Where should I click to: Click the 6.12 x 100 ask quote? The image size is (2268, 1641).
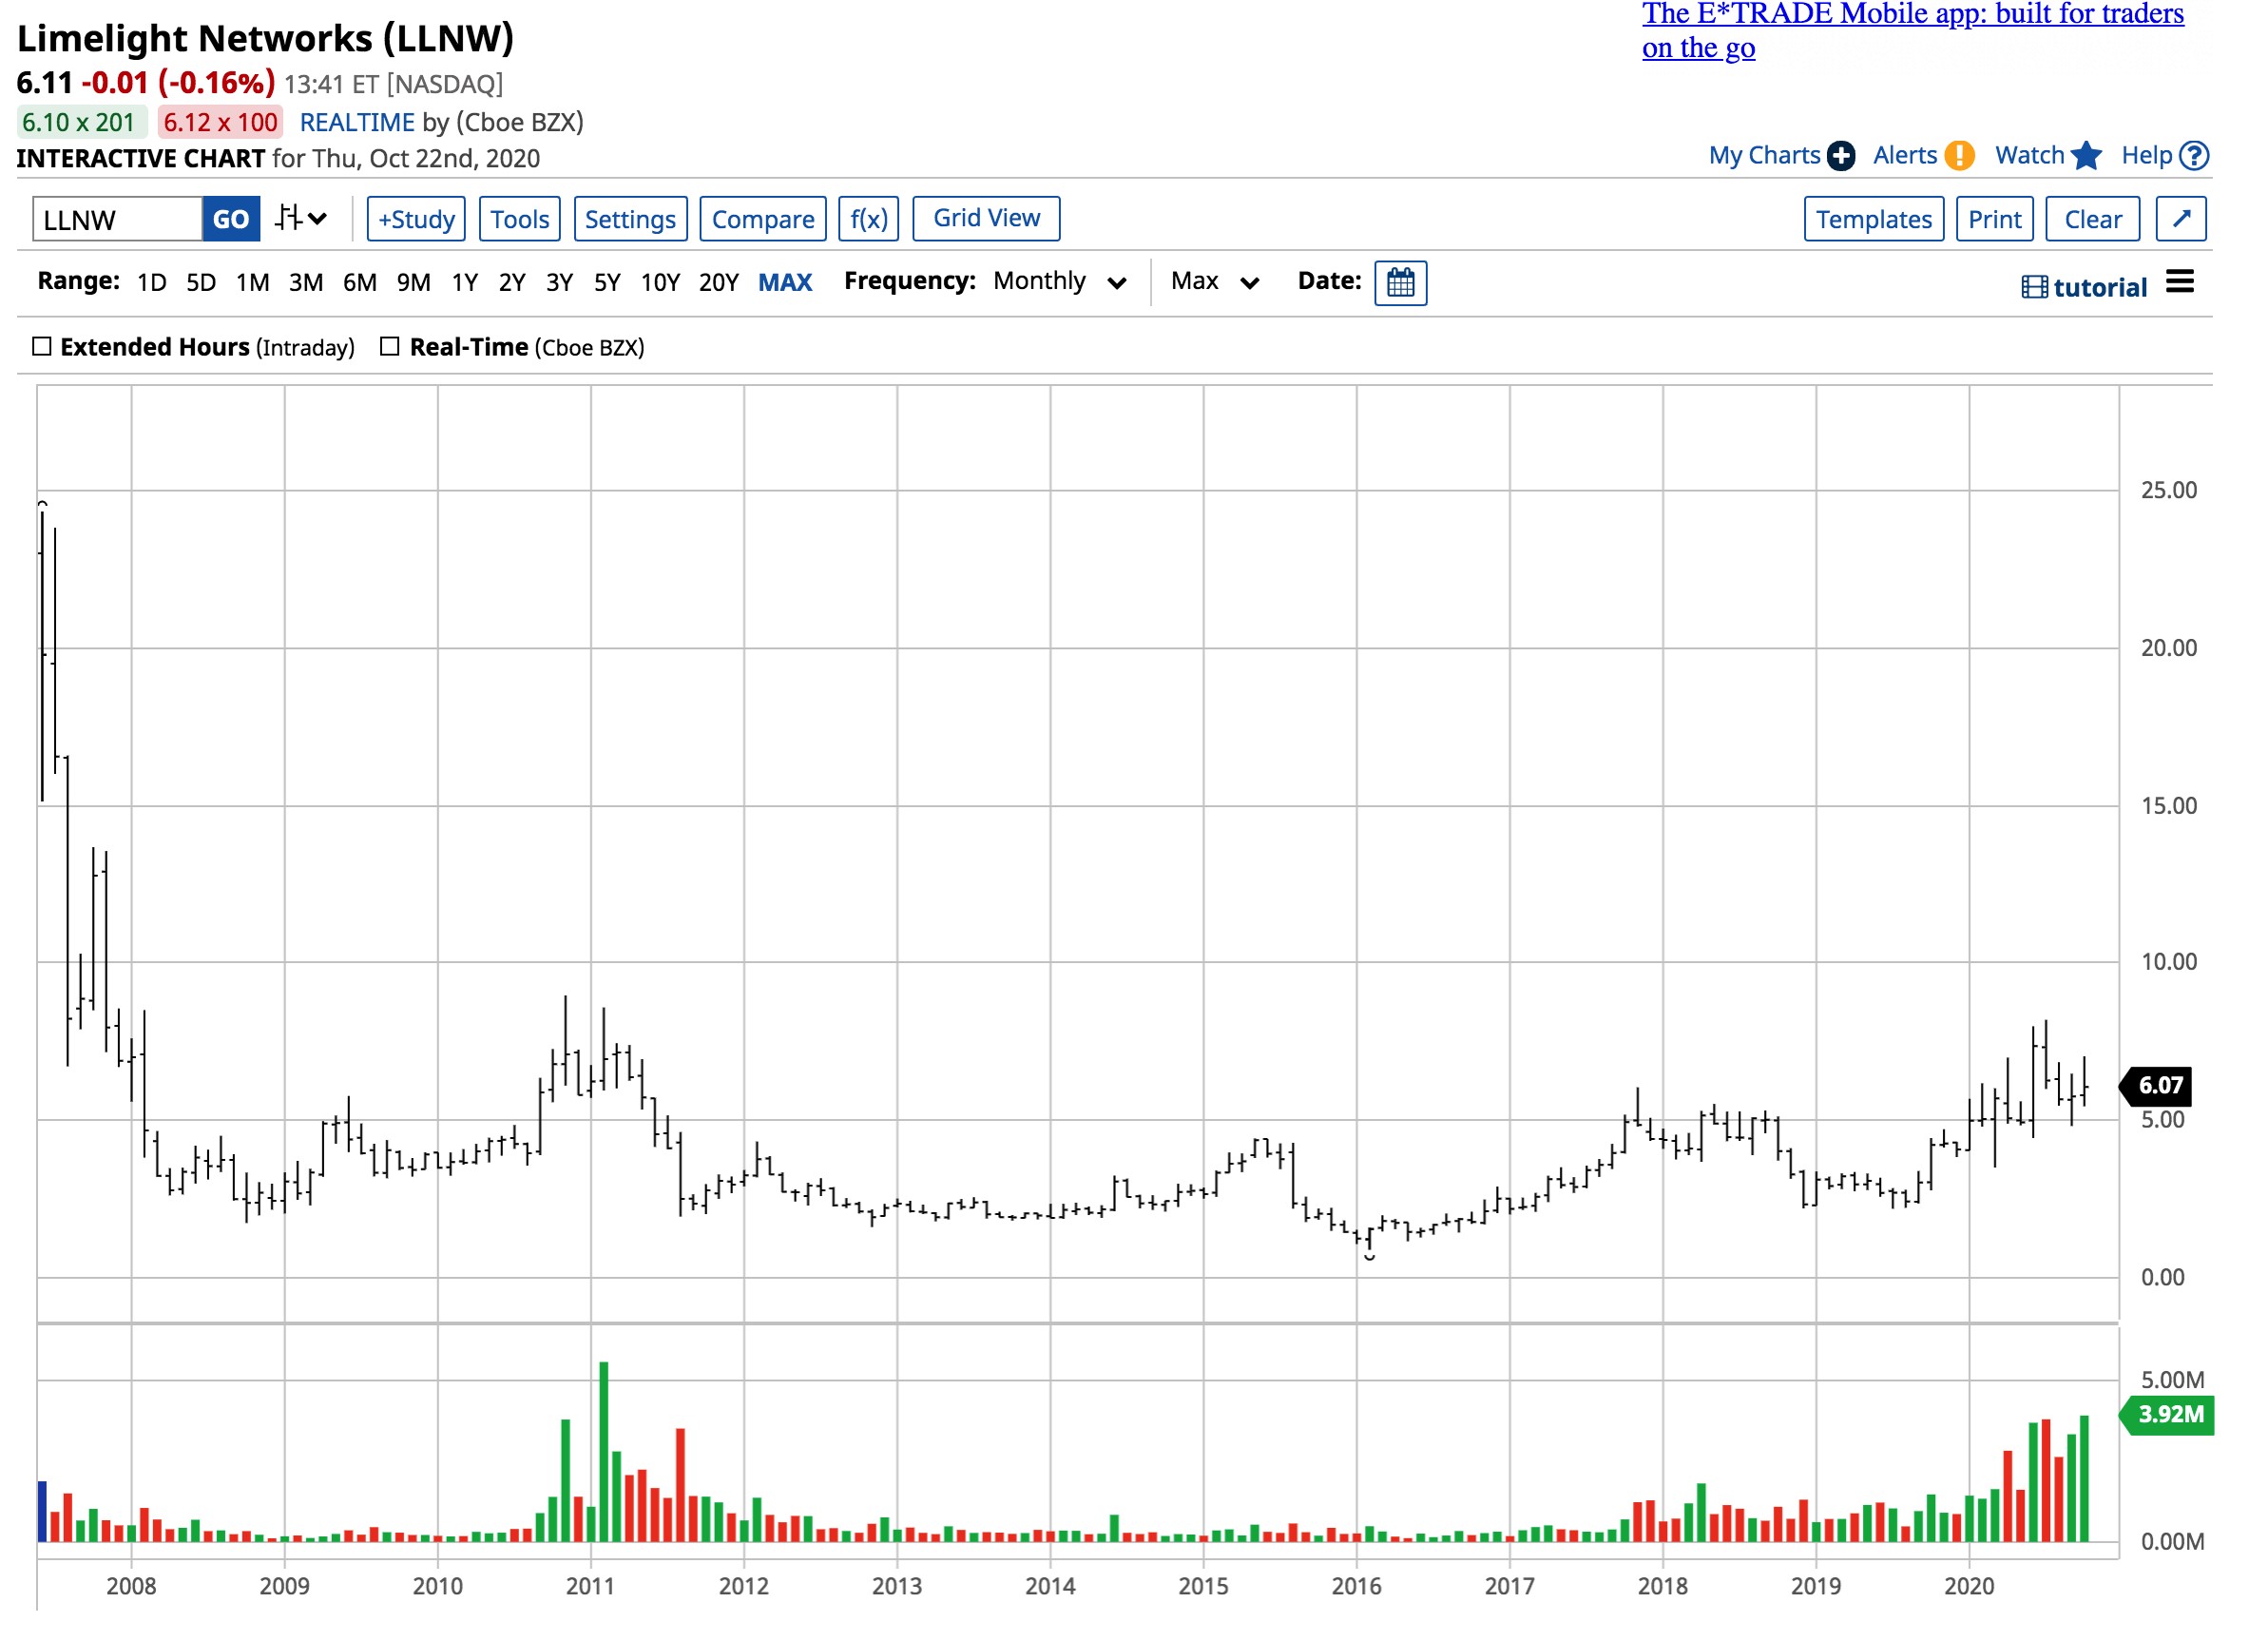click(220, 122)
